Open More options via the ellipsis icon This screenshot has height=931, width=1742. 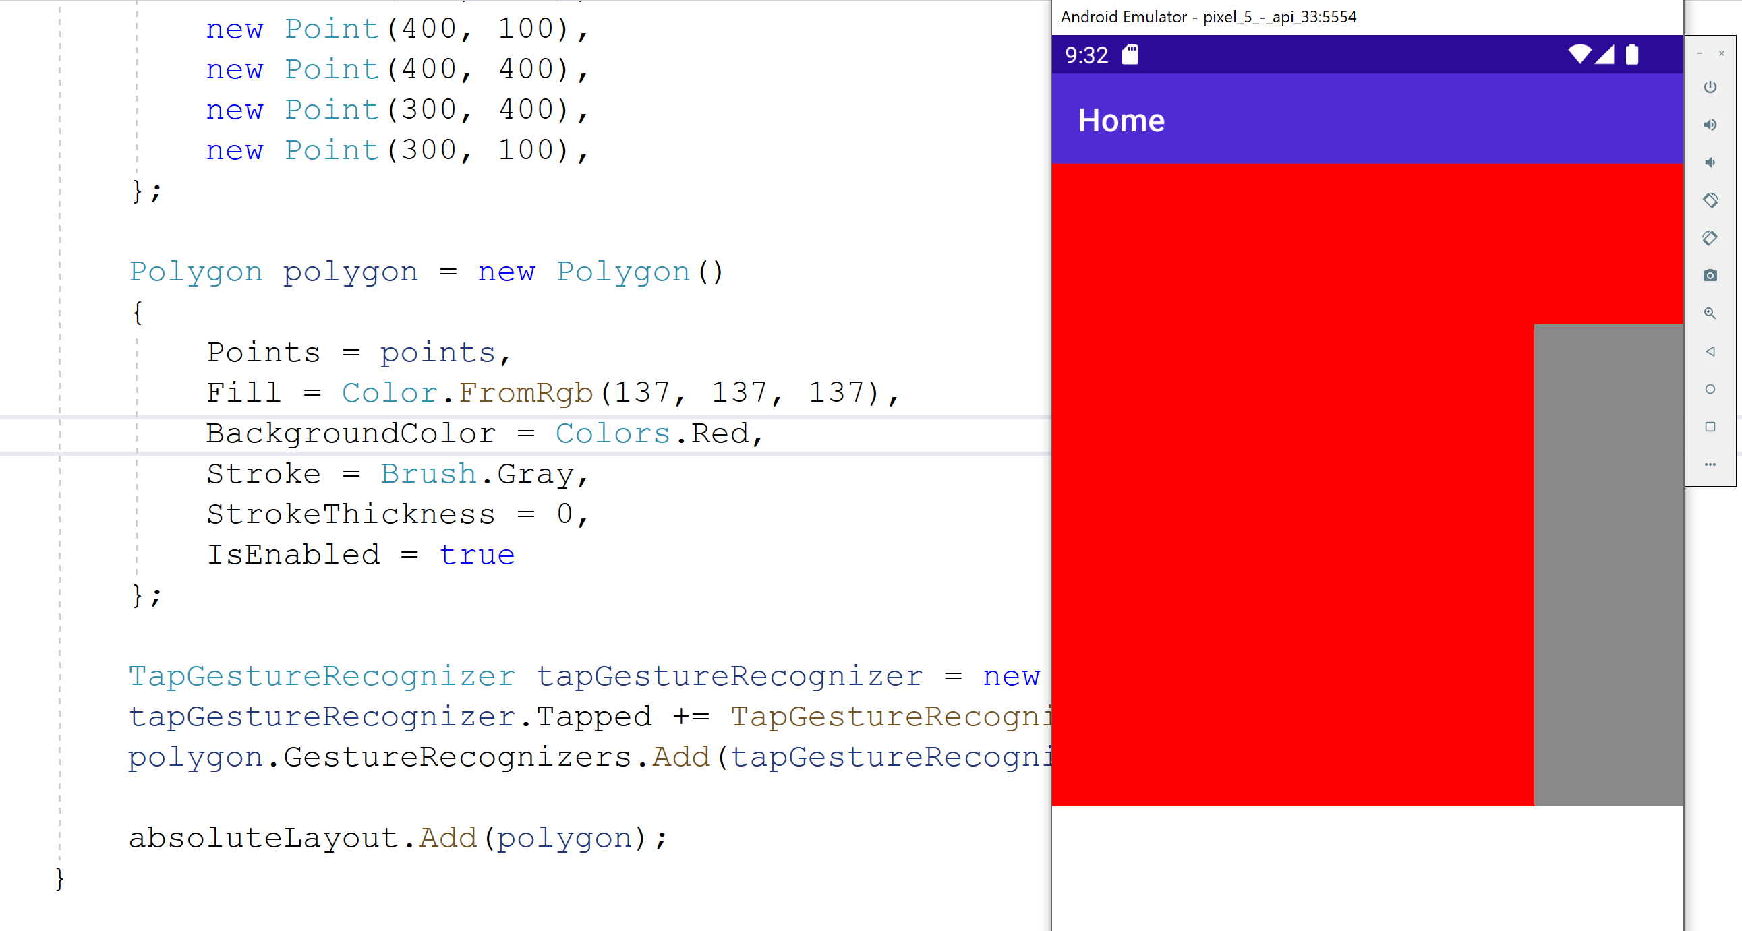pyautogui.click(x=1711, y=464)
